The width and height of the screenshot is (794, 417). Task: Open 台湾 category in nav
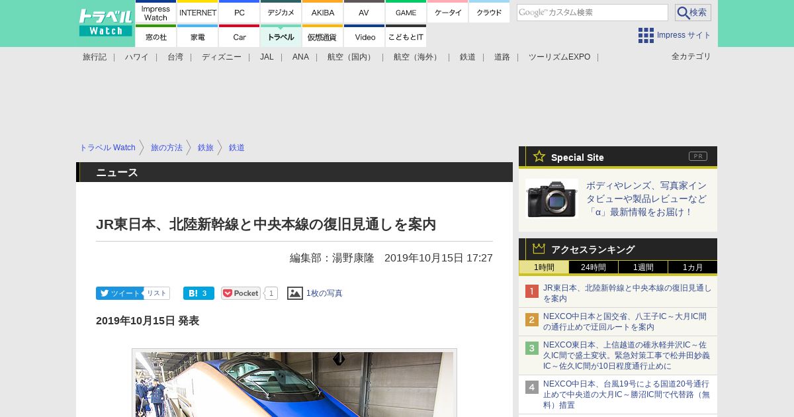[175, 57]
